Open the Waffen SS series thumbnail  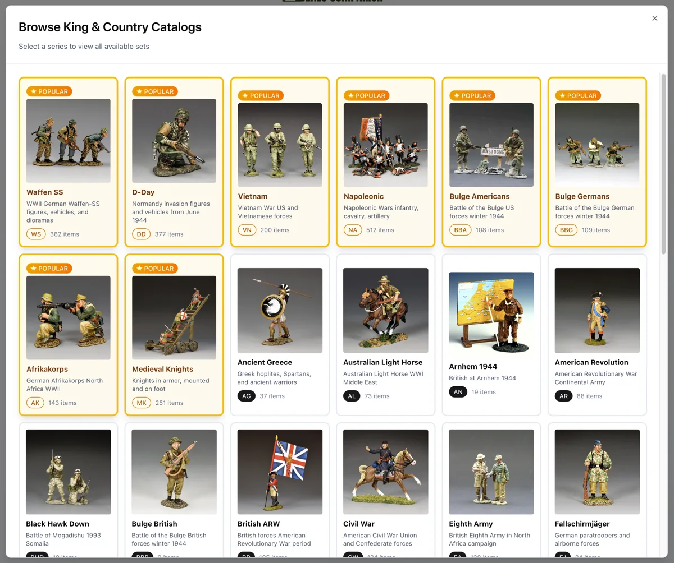point(69,141)
